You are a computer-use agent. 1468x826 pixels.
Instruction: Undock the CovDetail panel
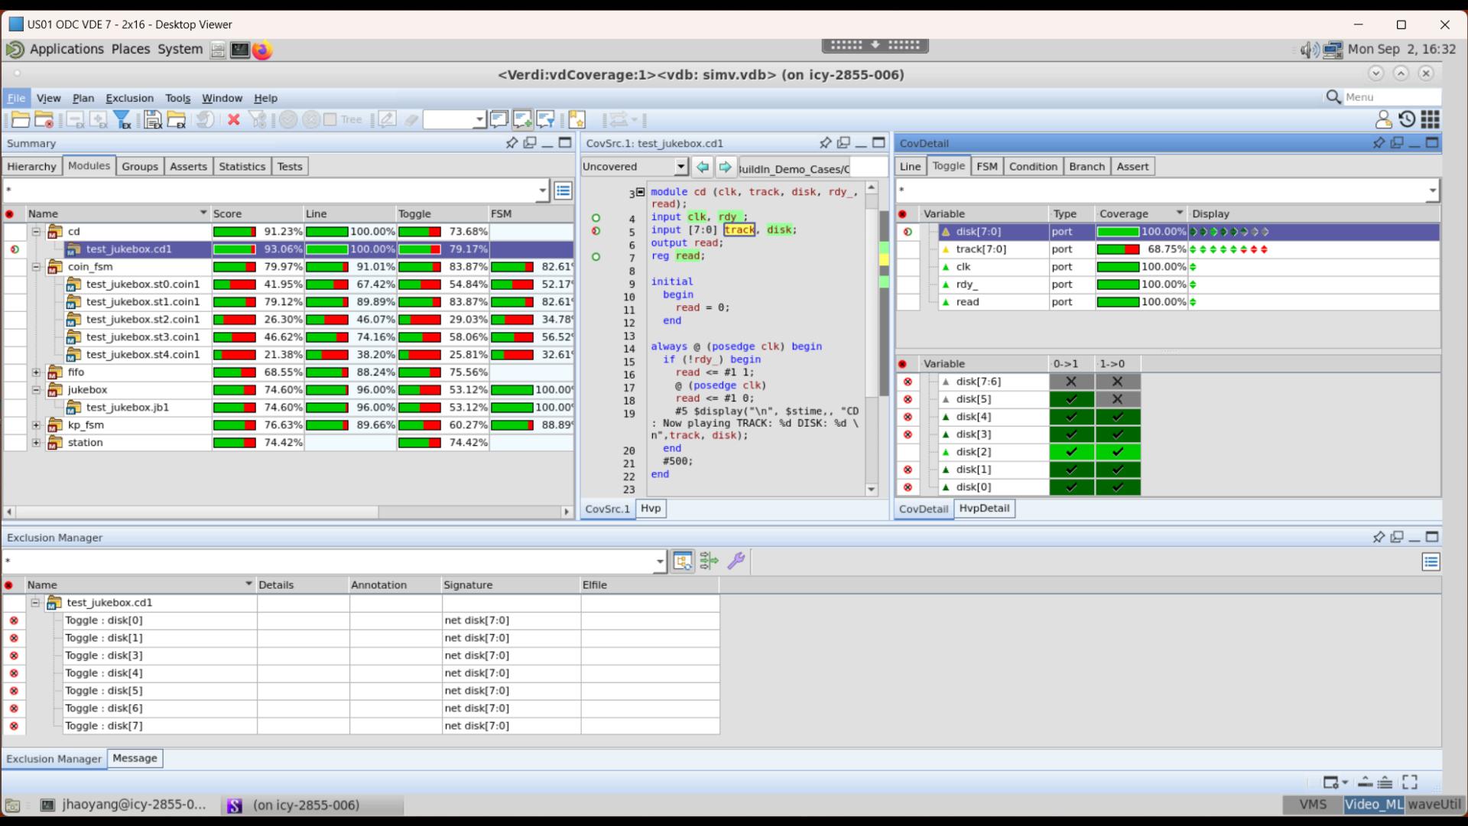pyautogui.click(x=1397, y=143)
